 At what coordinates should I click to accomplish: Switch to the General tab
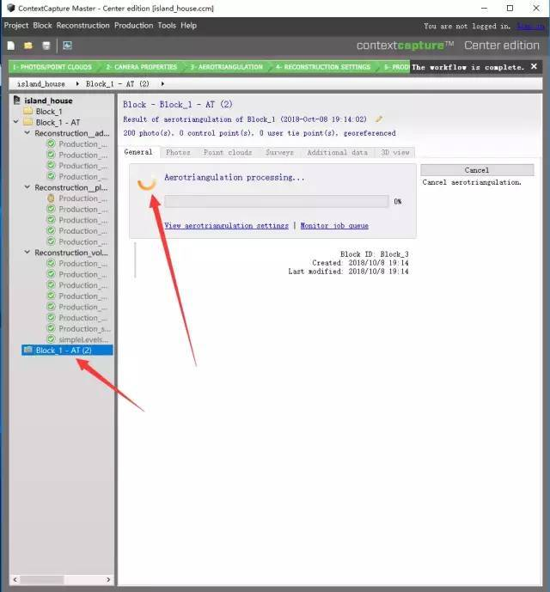point(138,152)
